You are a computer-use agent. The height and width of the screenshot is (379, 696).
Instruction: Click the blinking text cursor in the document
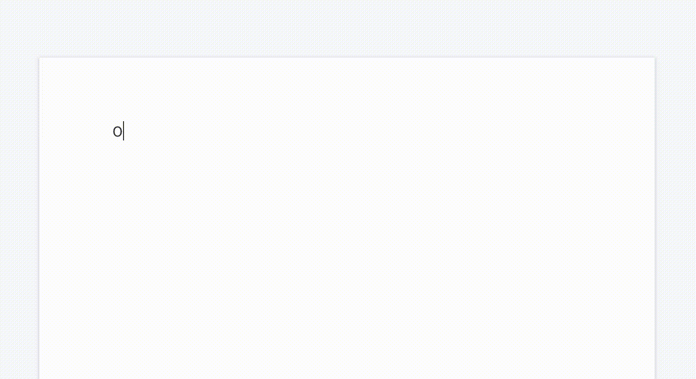124,131
